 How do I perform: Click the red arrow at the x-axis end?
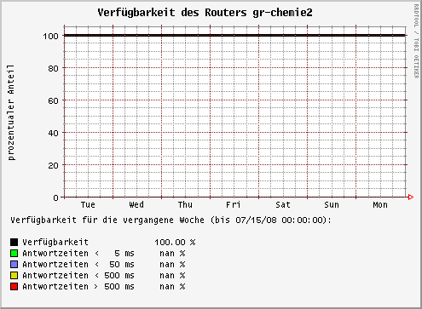click(411, 197)
